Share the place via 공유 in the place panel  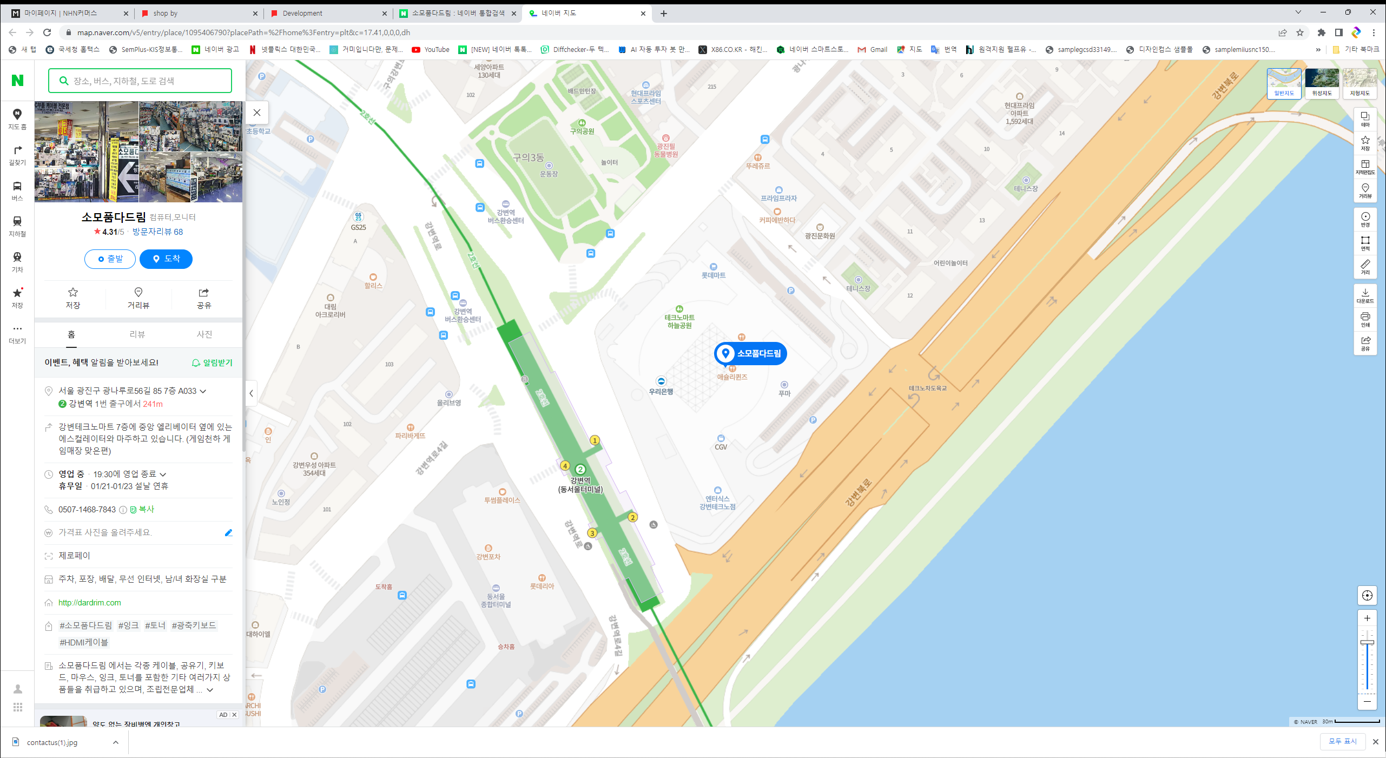[204, 299]
